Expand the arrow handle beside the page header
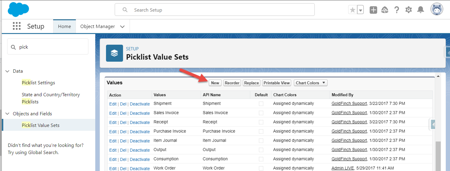Image resolution: width=450 pixels, height=171 pixels. point(447,52)
